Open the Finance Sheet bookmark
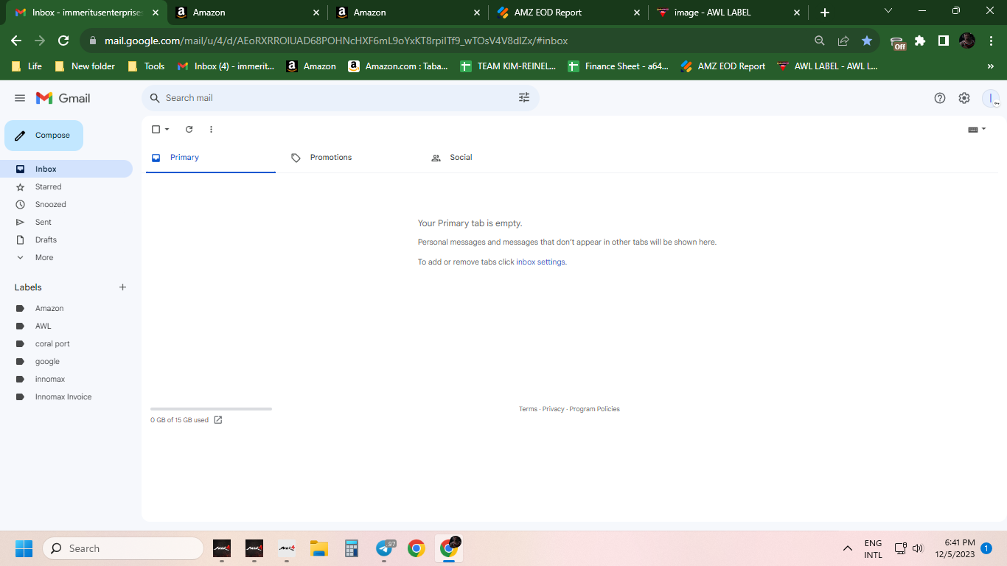 [618, 66]
